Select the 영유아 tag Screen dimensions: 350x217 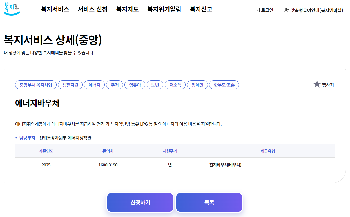[135, 85]
